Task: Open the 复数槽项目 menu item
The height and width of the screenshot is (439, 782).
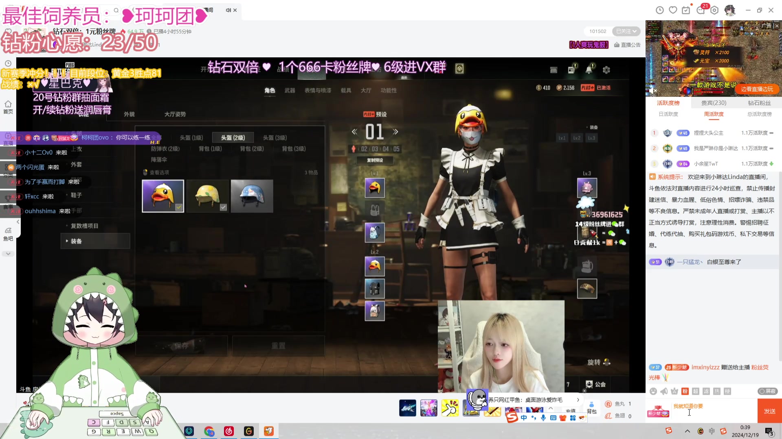Action: 85,226
